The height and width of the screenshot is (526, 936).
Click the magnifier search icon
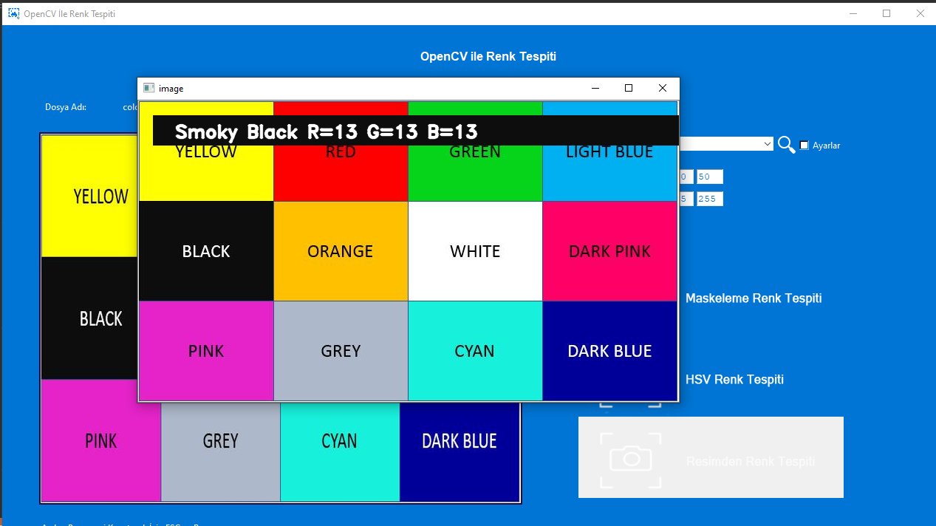[786, 145]
